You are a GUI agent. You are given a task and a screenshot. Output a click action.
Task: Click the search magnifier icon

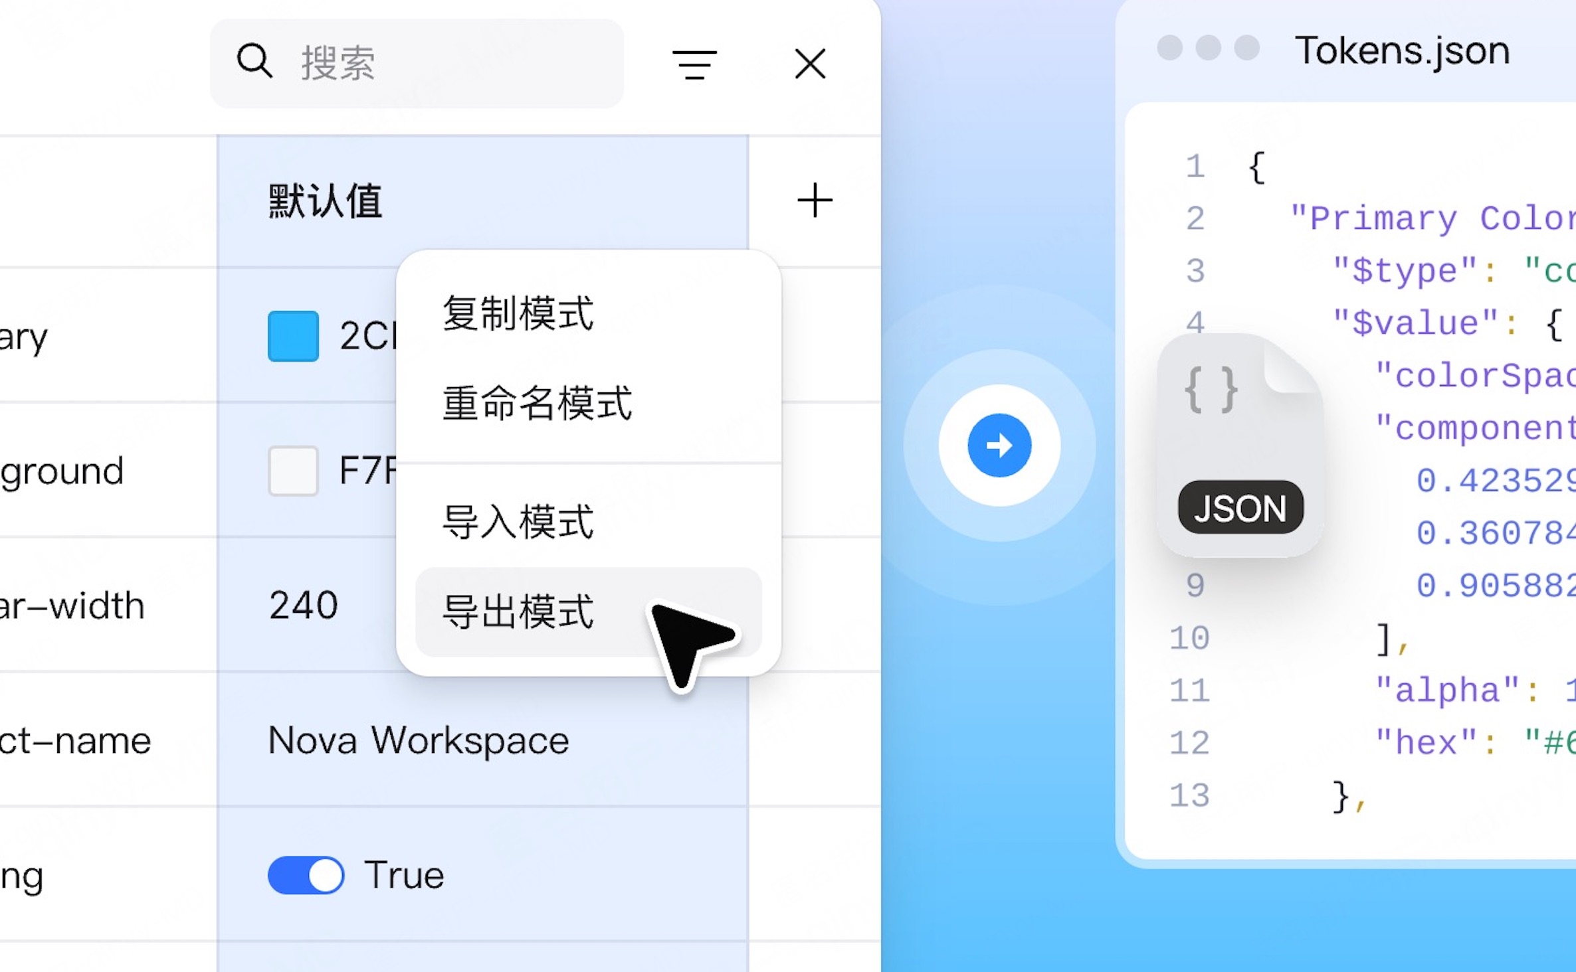point(254,62)
